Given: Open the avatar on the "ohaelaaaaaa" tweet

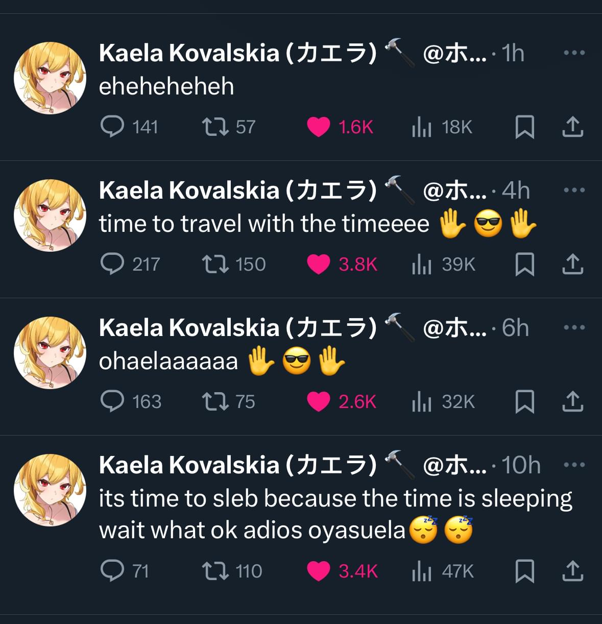Looking at the screenshot, I should click(50, 353).
